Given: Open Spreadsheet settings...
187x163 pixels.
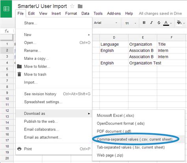Looking at the screenshot, I should pyautogui.click(x=54, y=102).
